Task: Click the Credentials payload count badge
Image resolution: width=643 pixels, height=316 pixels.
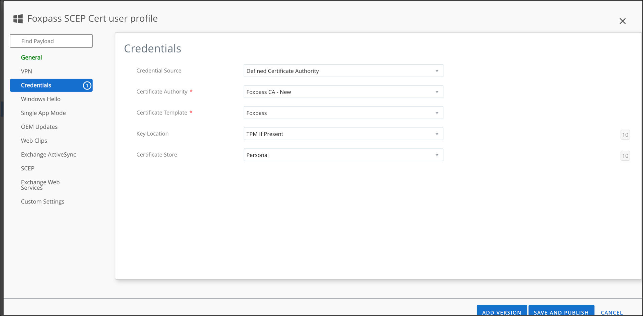Action: [x=87, y=86]
